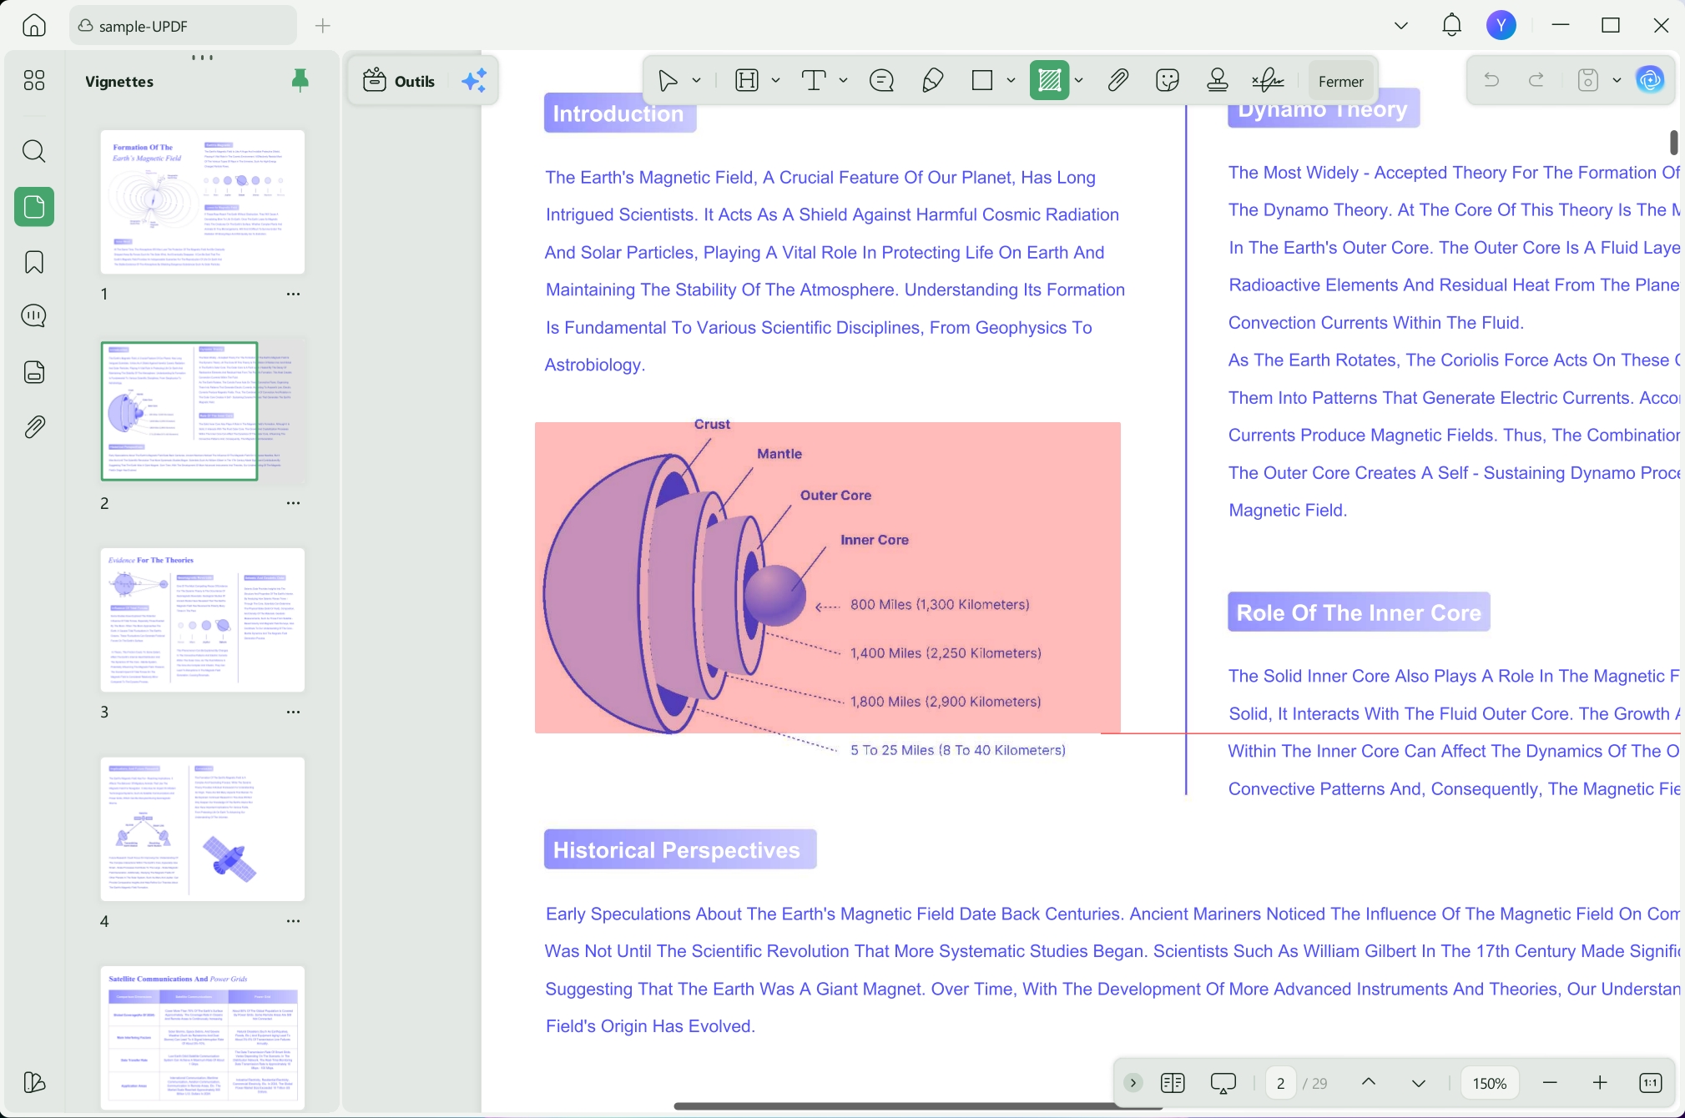This screenshot has height=1118, width=1685.
Task: Select the attach file paperclip tool
Action: point(1117,80)
